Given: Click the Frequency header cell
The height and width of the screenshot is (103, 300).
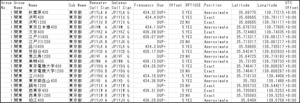Looking at the screenshot, I should [145, 5].
